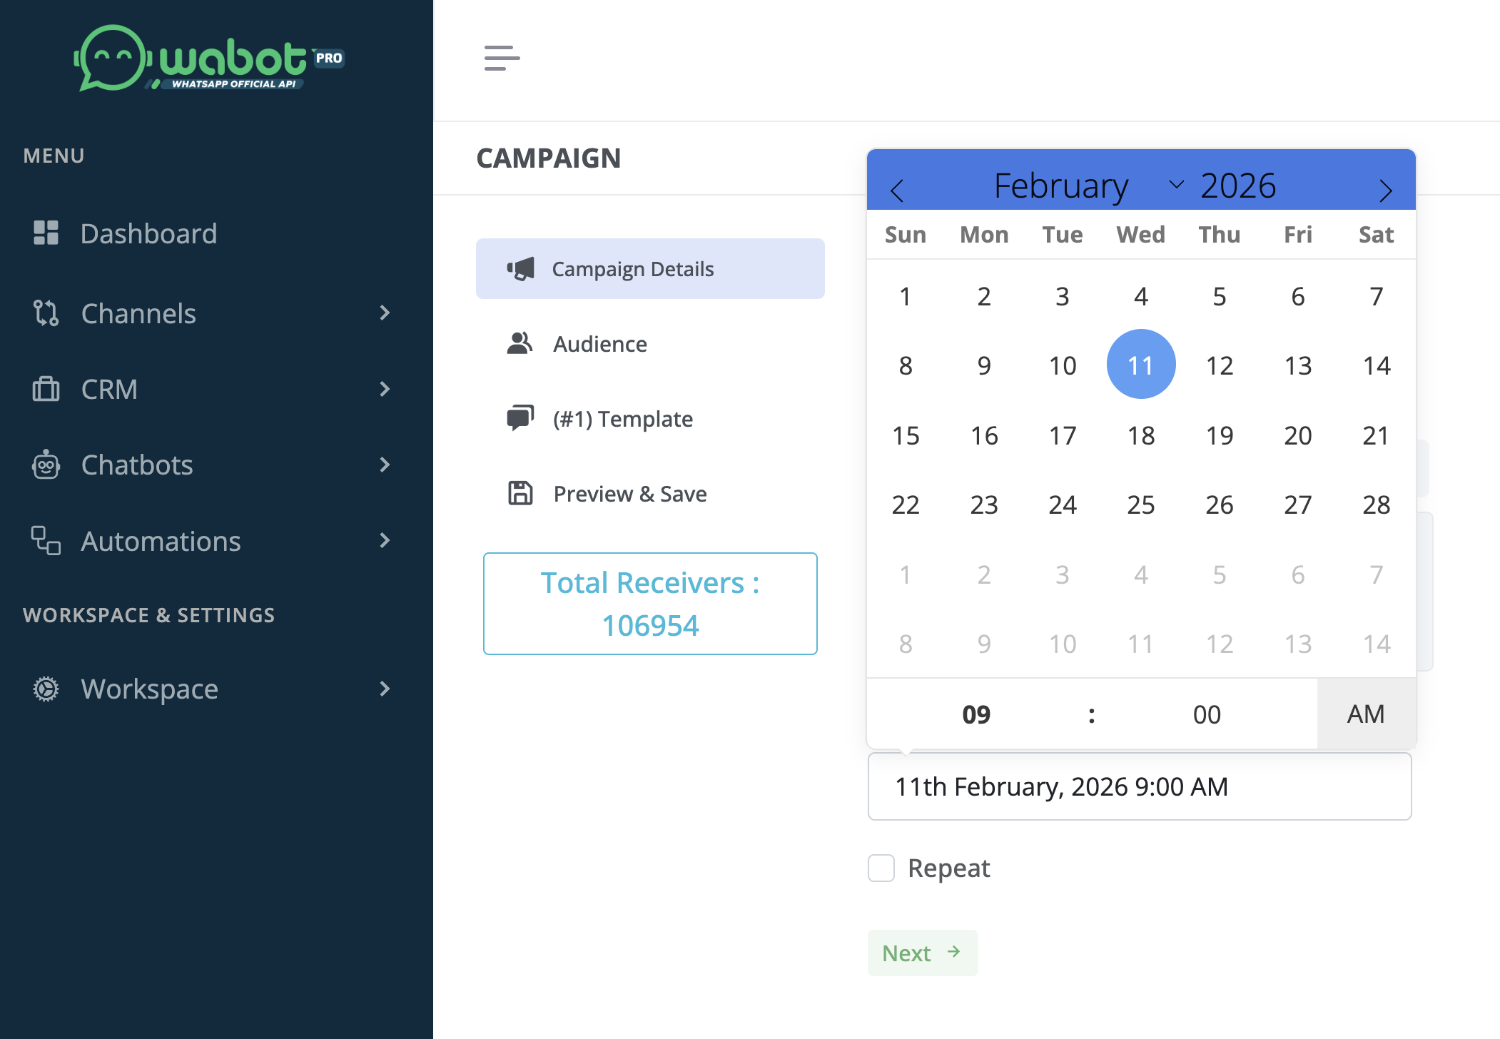Go to previous month in calendar
This screenshot has height=1039, width=1500.
coord(897,190)
